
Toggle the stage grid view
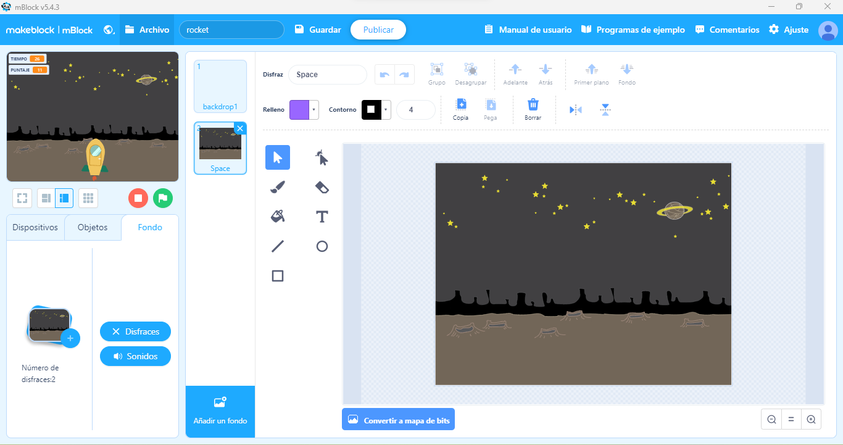click(88, 198)
